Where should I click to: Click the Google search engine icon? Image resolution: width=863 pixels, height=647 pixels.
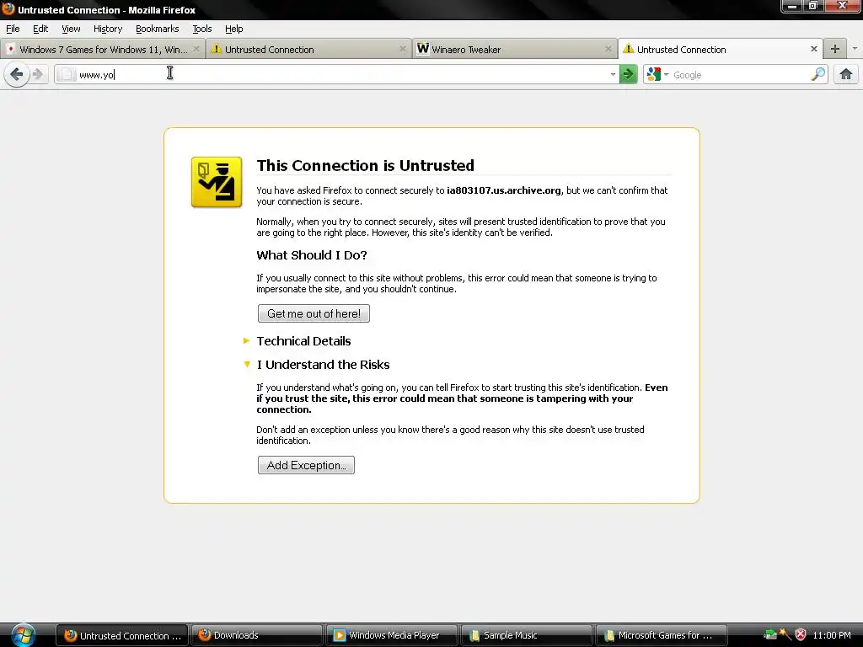[x=653, y=74]
